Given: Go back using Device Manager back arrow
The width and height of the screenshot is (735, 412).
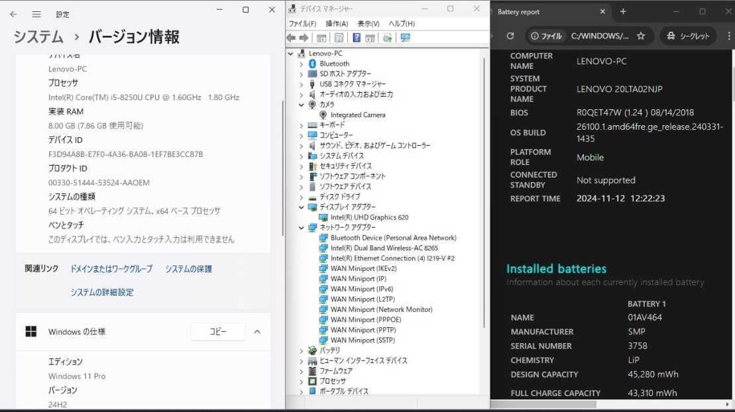Looking at the screenshot, I should (x=292, y=38).
